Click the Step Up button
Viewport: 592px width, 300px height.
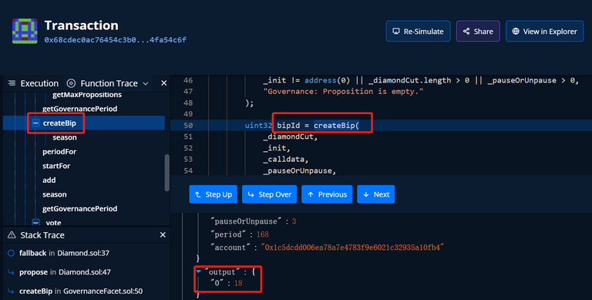214,194
